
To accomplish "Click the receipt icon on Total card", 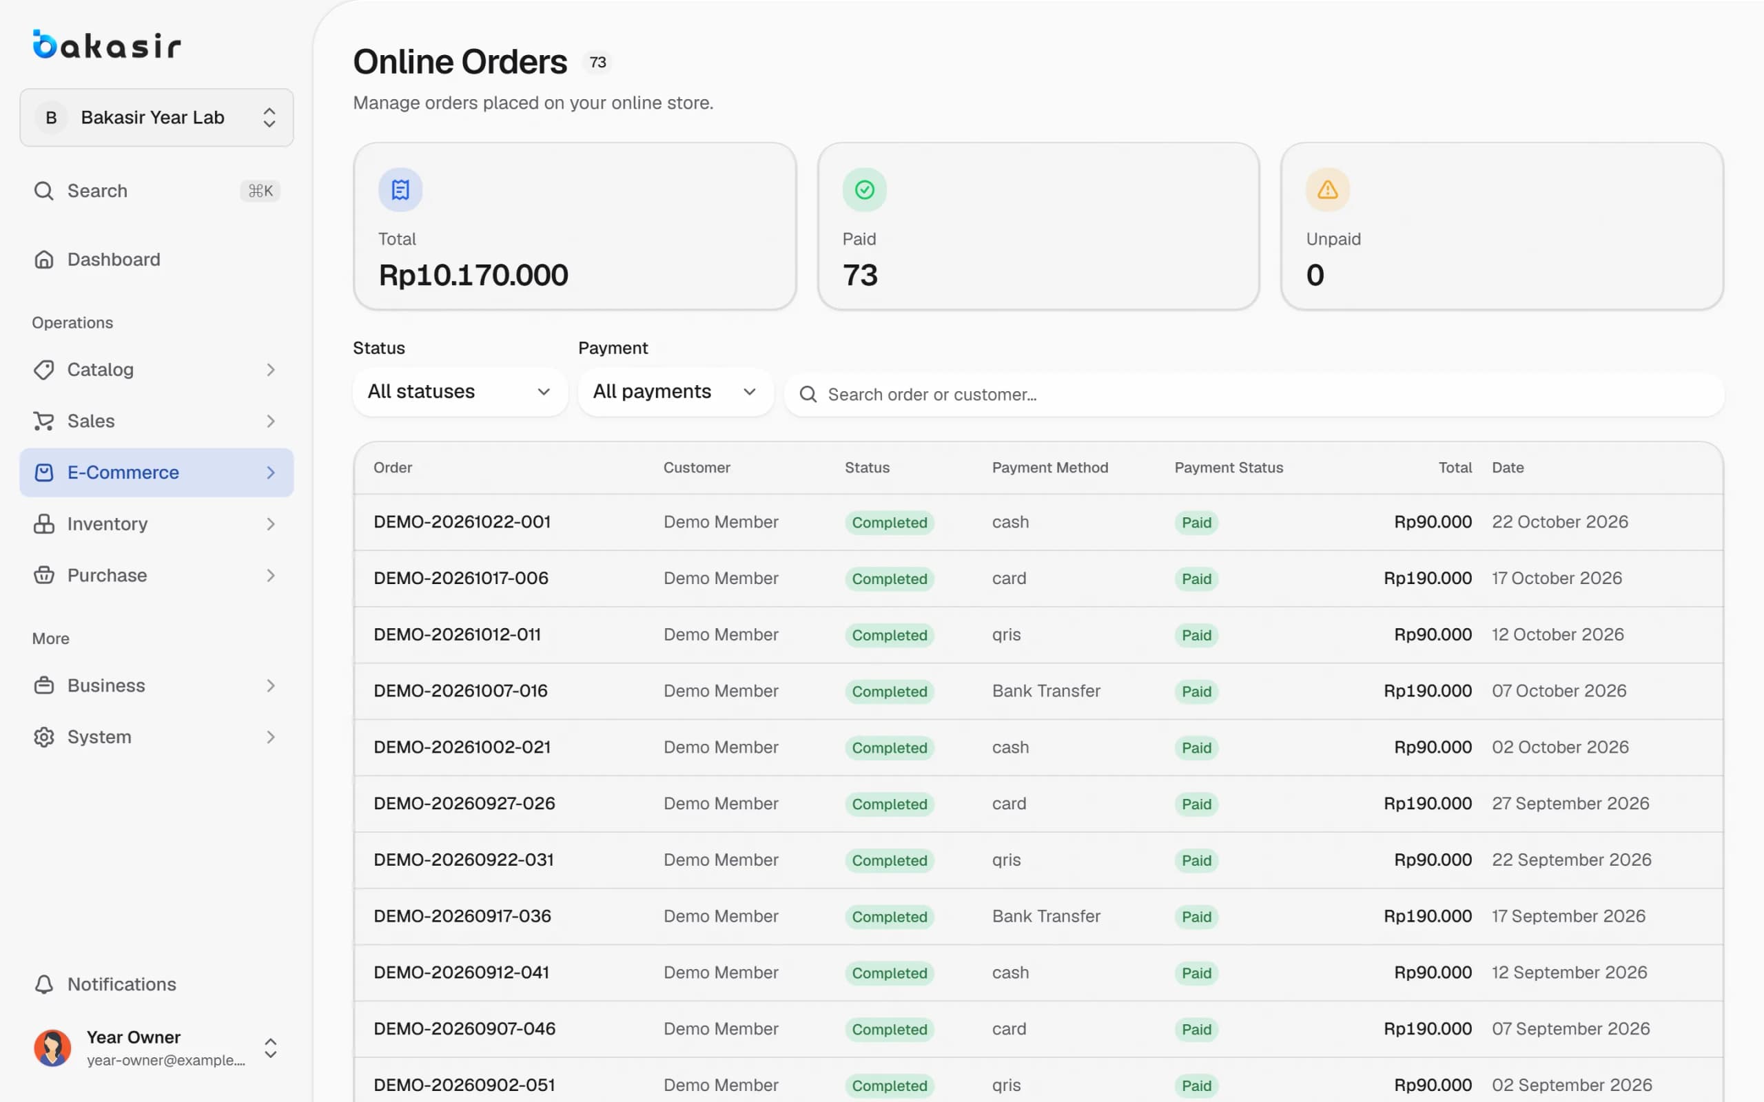I will click(x=400, y=189).
